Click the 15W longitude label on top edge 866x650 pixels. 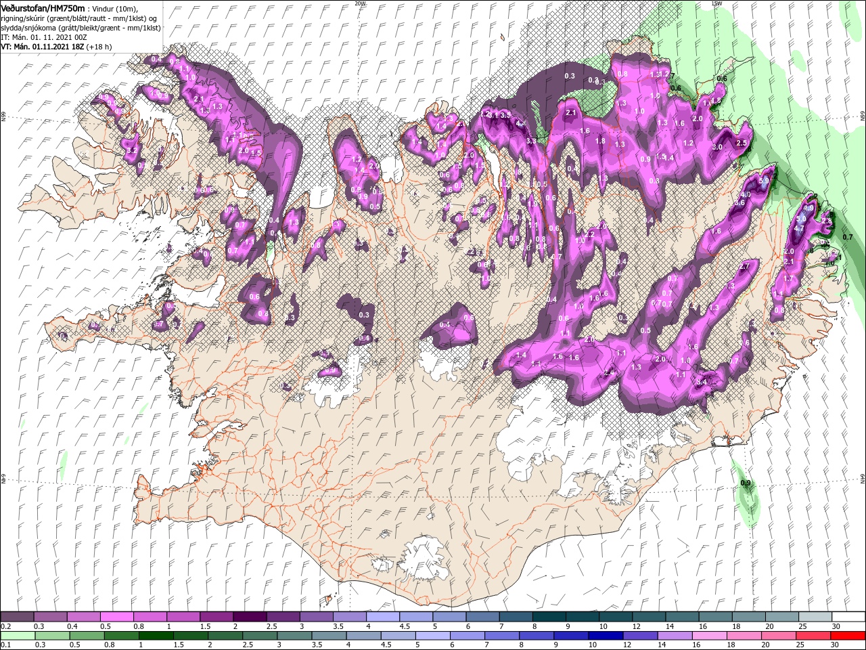[x=716, y=3]
